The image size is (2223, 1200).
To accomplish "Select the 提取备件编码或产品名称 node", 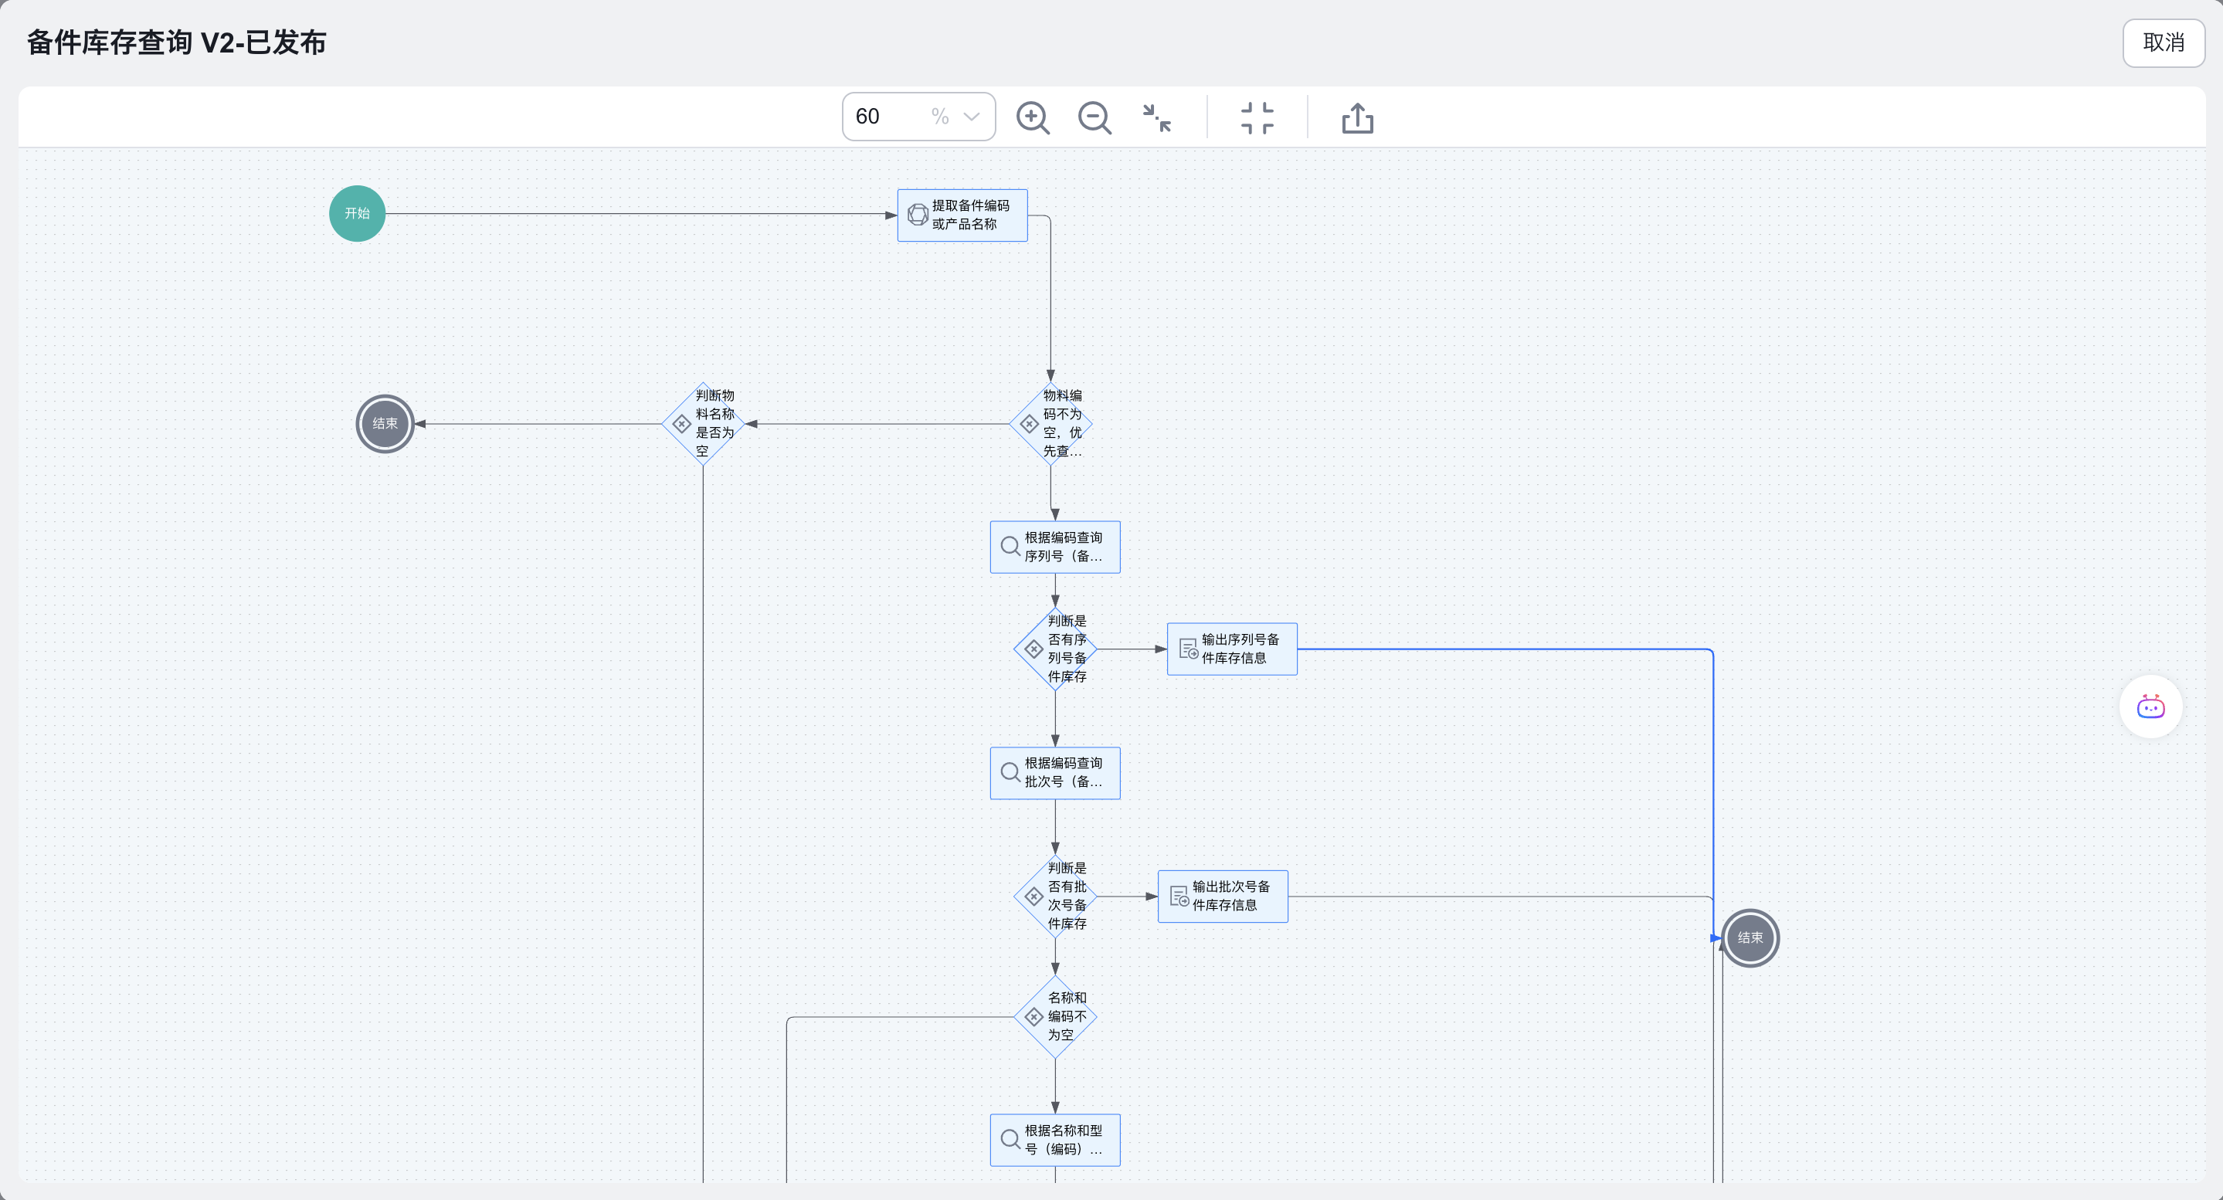I will click(962, 215).
